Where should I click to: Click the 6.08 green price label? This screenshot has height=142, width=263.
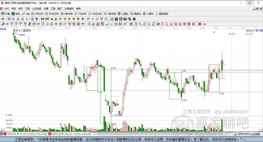184,100
